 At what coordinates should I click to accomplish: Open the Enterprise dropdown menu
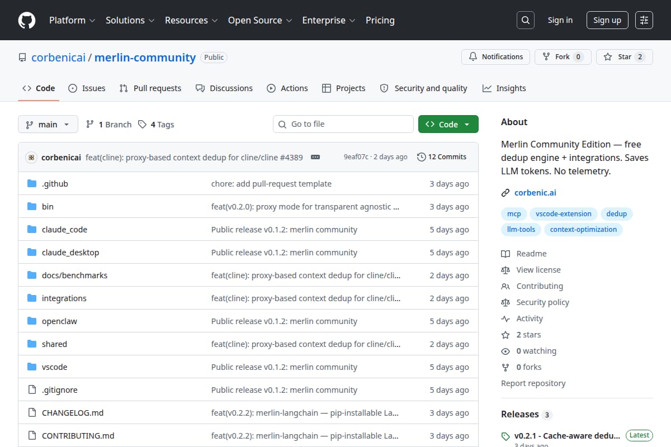(x=329, y=20)
